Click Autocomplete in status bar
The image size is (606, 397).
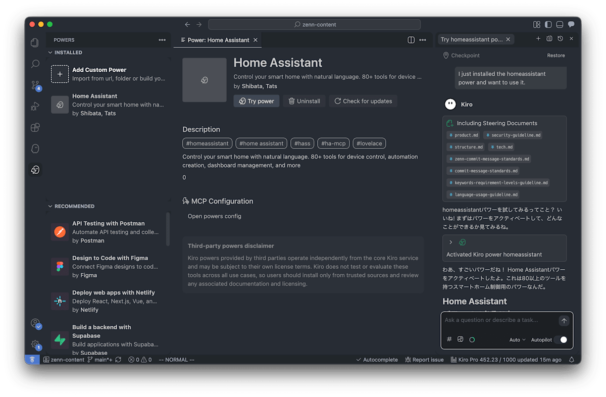pyautogui.click(x=377, y=360)
